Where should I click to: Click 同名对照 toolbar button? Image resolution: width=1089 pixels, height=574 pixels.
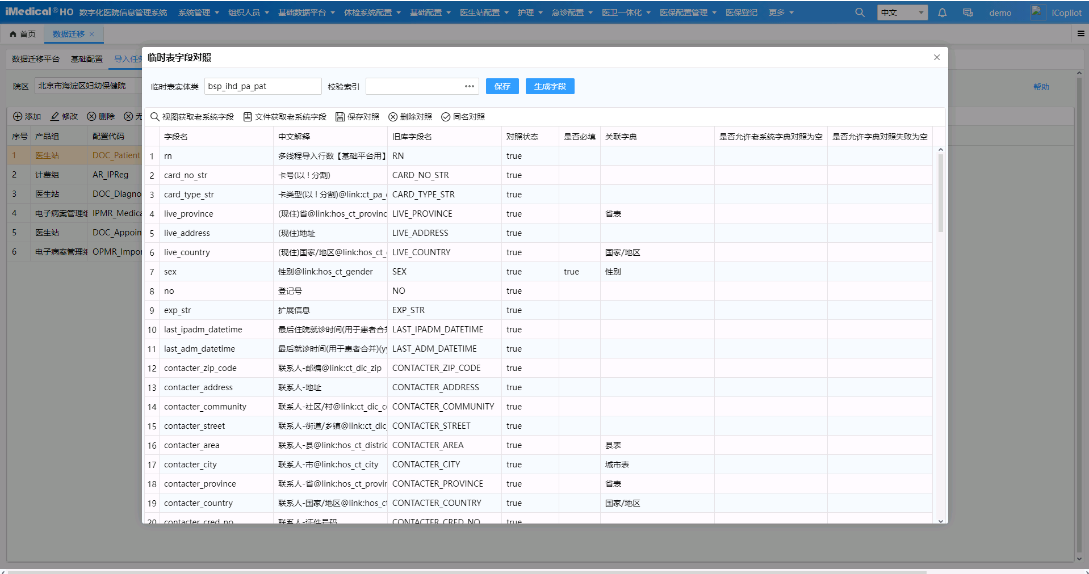pos(463,117)
